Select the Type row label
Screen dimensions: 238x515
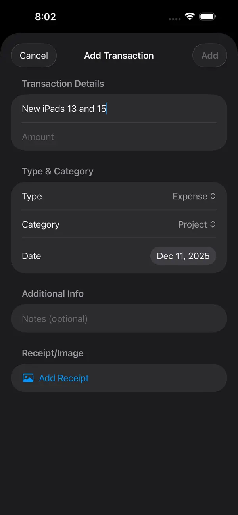[32, 196]
